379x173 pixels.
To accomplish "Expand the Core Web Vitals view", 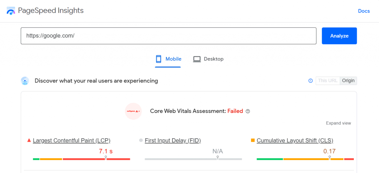I will (x=338, y=123).
